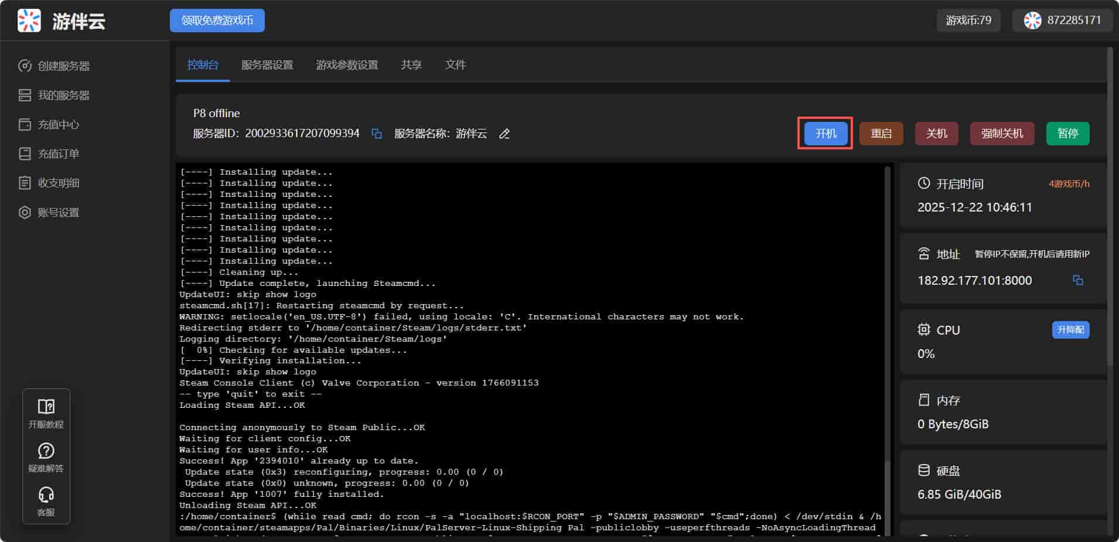
Task: Click the 游伴云 logo icon
Action: pos(29,21)
